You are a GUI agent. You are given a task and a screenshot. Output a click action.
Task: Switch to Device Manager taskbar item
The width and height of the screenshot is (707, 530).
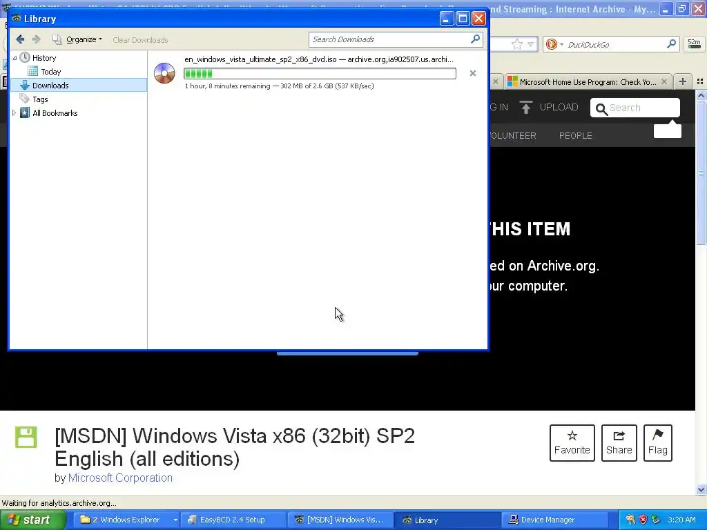(x=554, y=520)
